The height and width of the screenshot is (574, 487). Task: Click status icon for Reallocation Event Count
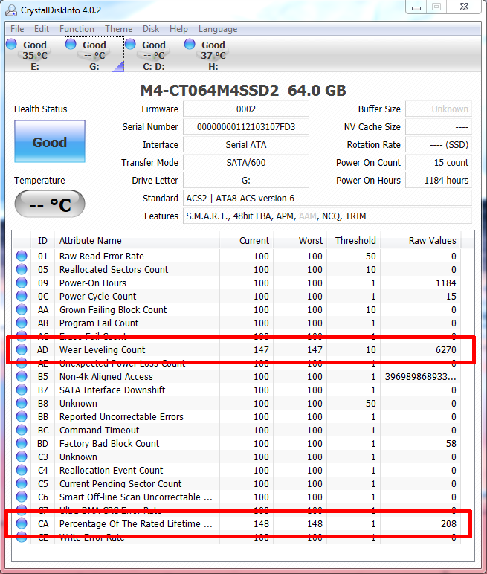click(22, 470)
